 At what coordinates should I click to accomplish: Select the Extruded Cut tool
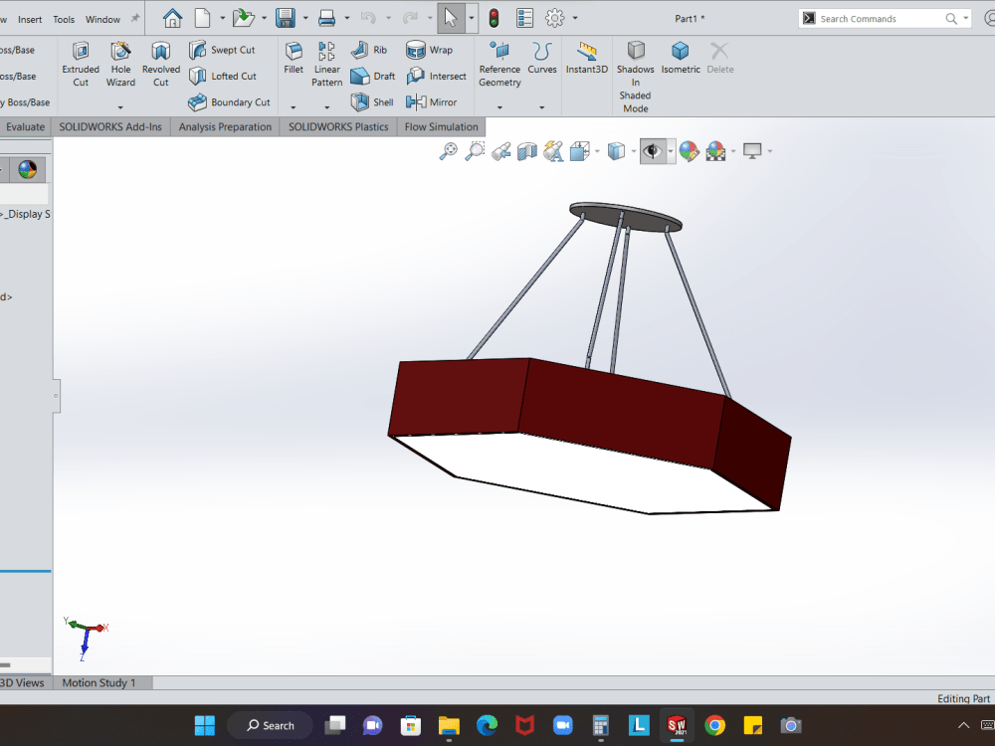click(x=81, y=63)
